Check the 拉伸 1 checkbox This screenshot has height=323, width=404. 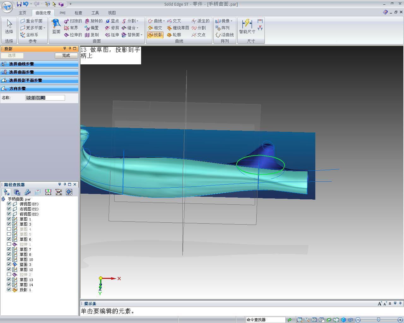[9, 244]
